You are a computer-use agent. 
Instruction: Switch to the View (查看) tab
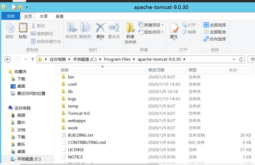[x=59, y=16]
